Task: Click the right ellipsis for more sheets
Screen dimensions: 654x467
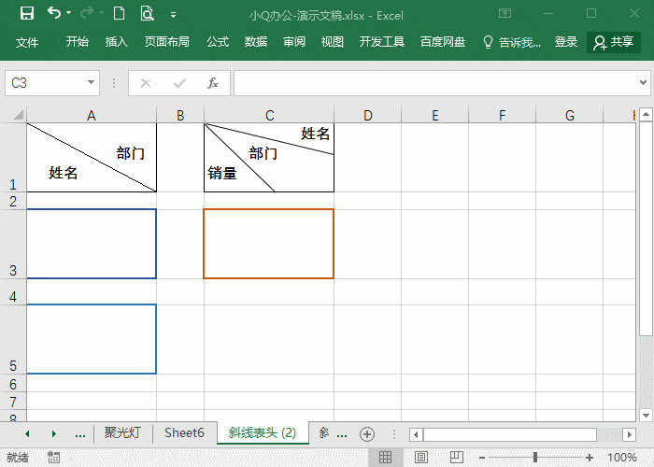Action: (342, 435)
